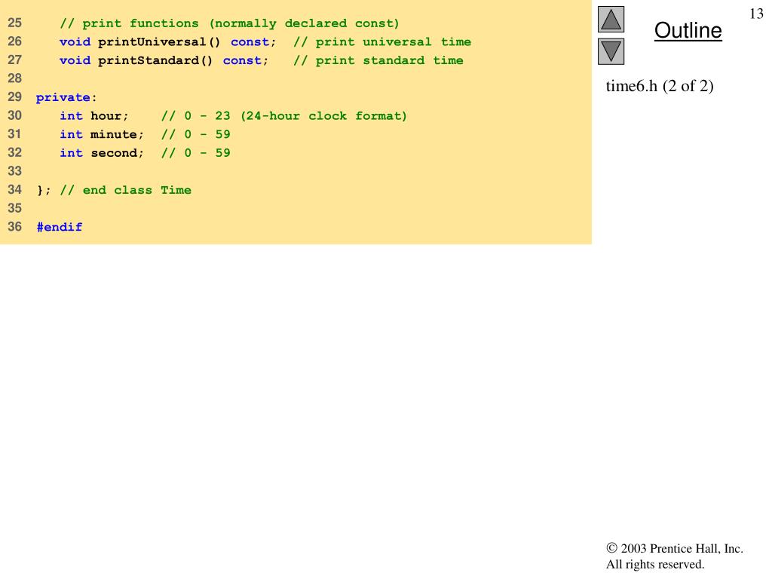The width and height of the screenshot is (772, 579).
Task: Click 'const' keyword on line 27
Action: point(242,60)
